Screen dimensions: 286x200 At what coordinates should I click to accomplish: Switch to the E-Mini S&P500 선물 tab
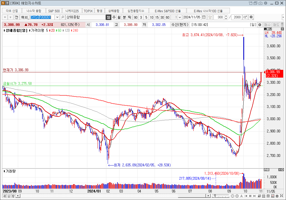(x=168, y=11)
